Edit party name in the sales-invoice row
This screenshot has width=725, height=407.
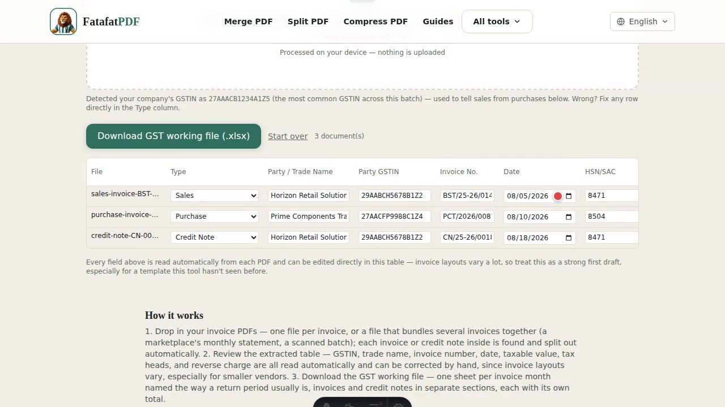coord(309,196)
